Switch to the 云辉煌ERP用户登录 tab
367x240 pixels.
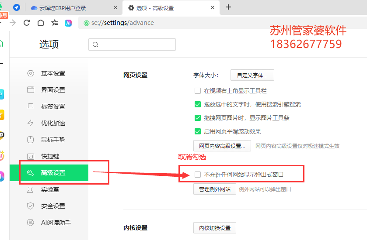point(74,8)
